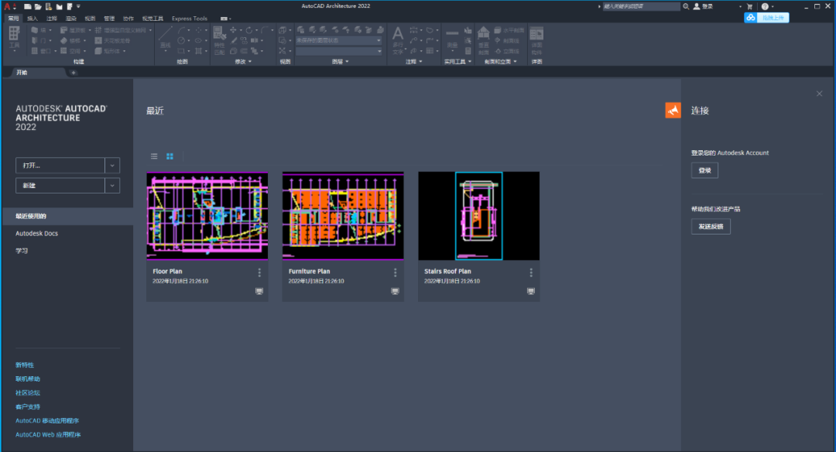Select the Line (直线) draw tool
Screen dimensions: 836x452
(166, 37)
